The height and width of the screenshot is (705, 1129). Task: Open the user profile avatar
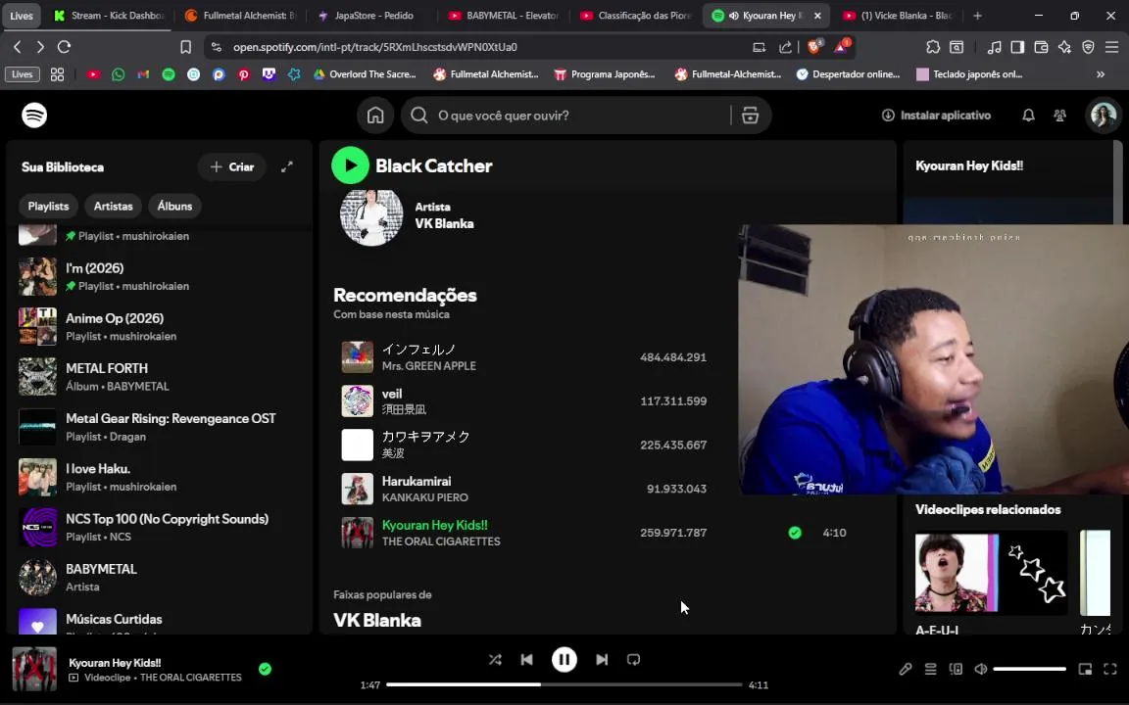(1104, 116)
